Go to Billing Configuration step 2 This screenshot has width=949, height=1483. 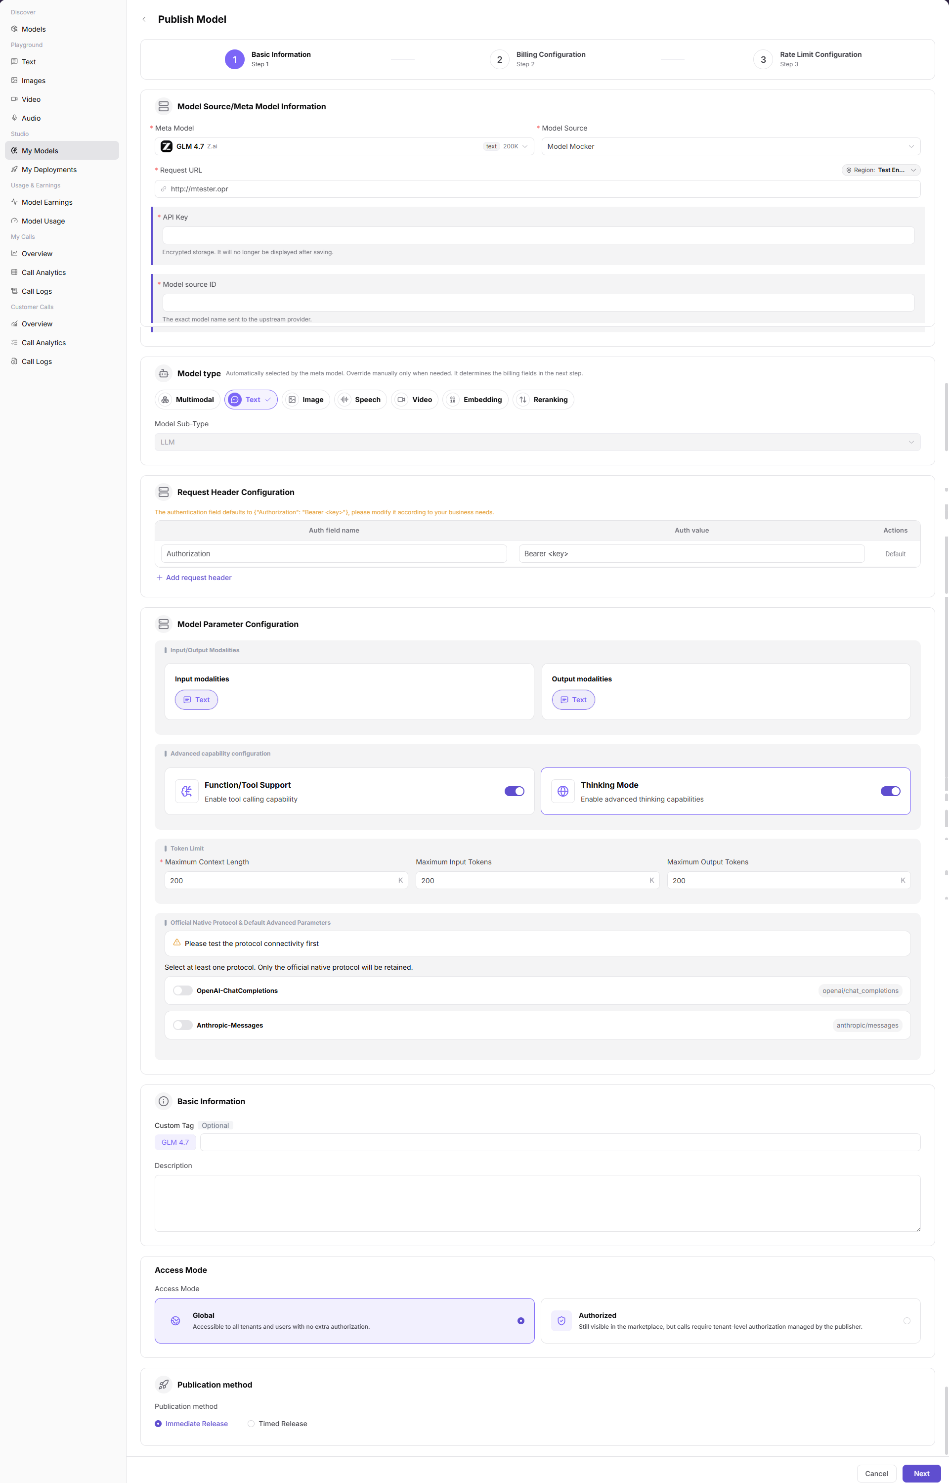click(537, 59)
